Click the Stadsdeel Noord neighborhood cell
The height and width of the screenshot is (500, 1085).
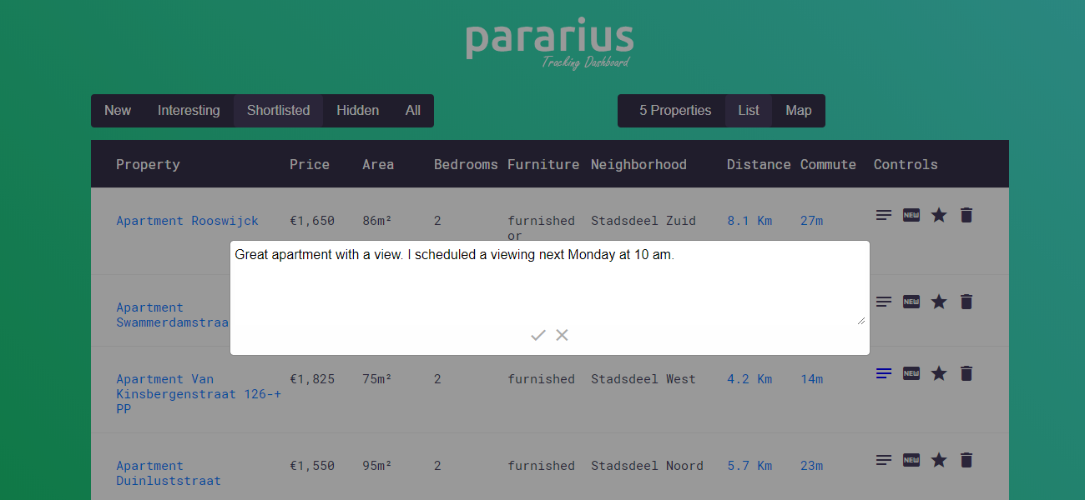coord(647,466)
